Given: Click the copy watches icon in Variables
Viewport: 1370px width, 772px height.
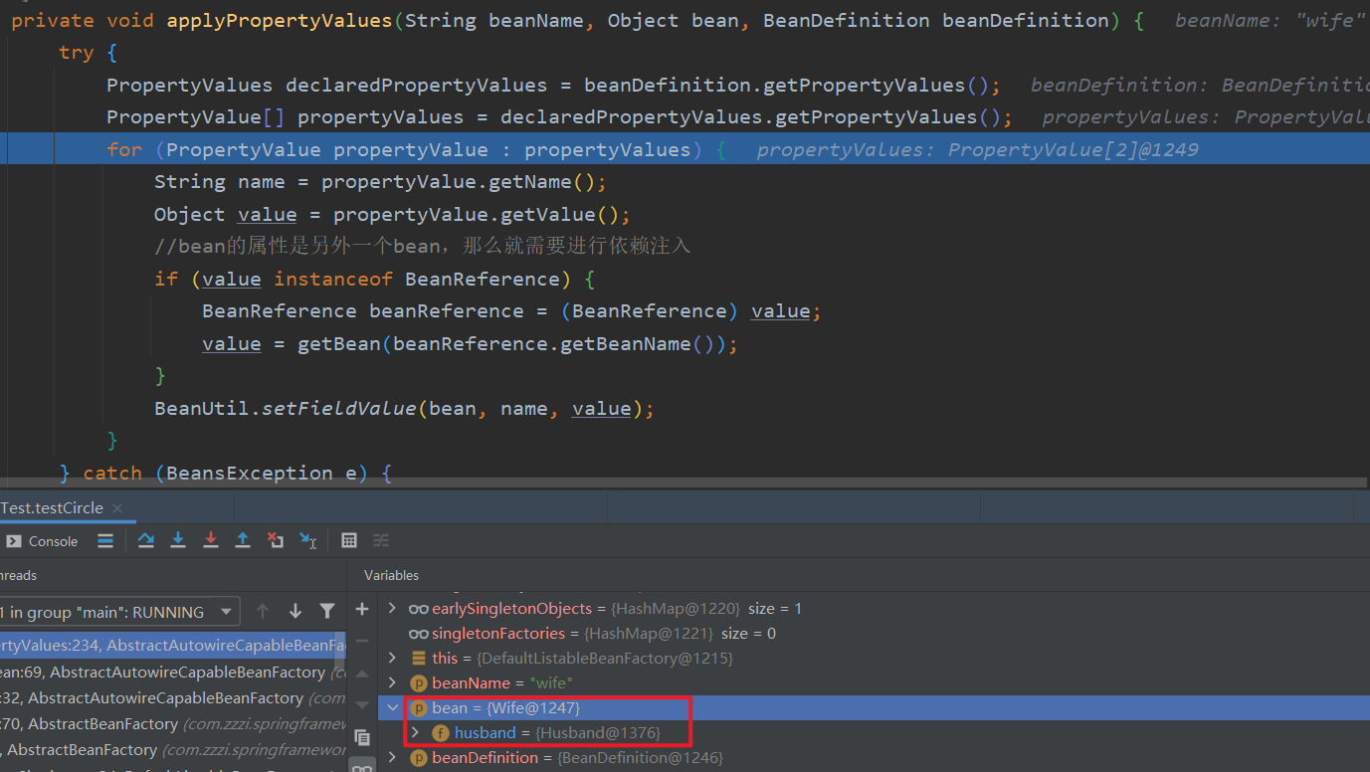Looking at the screenshot, I should click(x=362, y=737).
